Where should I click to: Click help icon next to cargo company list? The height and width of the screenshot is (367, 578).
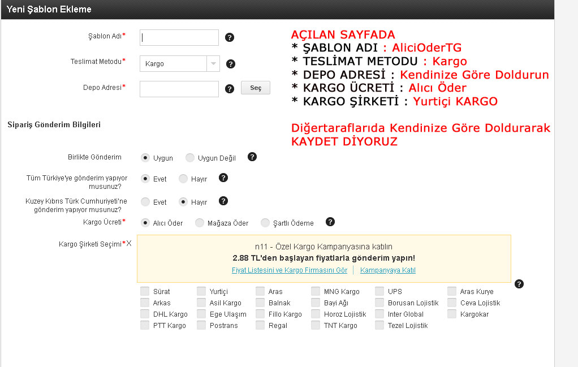(519, 284)
